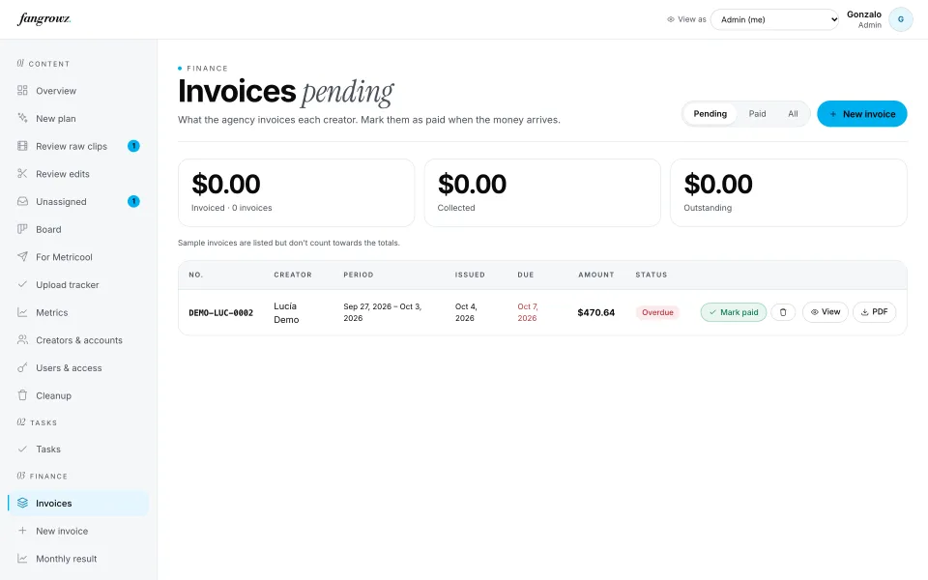928x580 pixels.
Task: Click the Collected $0.00 summary card
Action: 542,192
